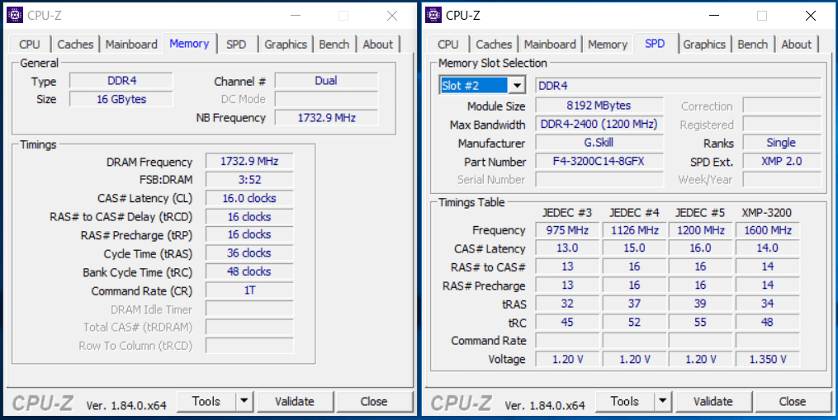The height and width of the screenshot is (420, 838).
Task: Switch to Graphics tab in right window
Action: pos(704,45)
